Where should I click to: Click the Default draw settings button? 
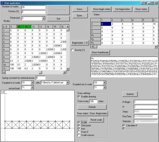coord(92,107)
